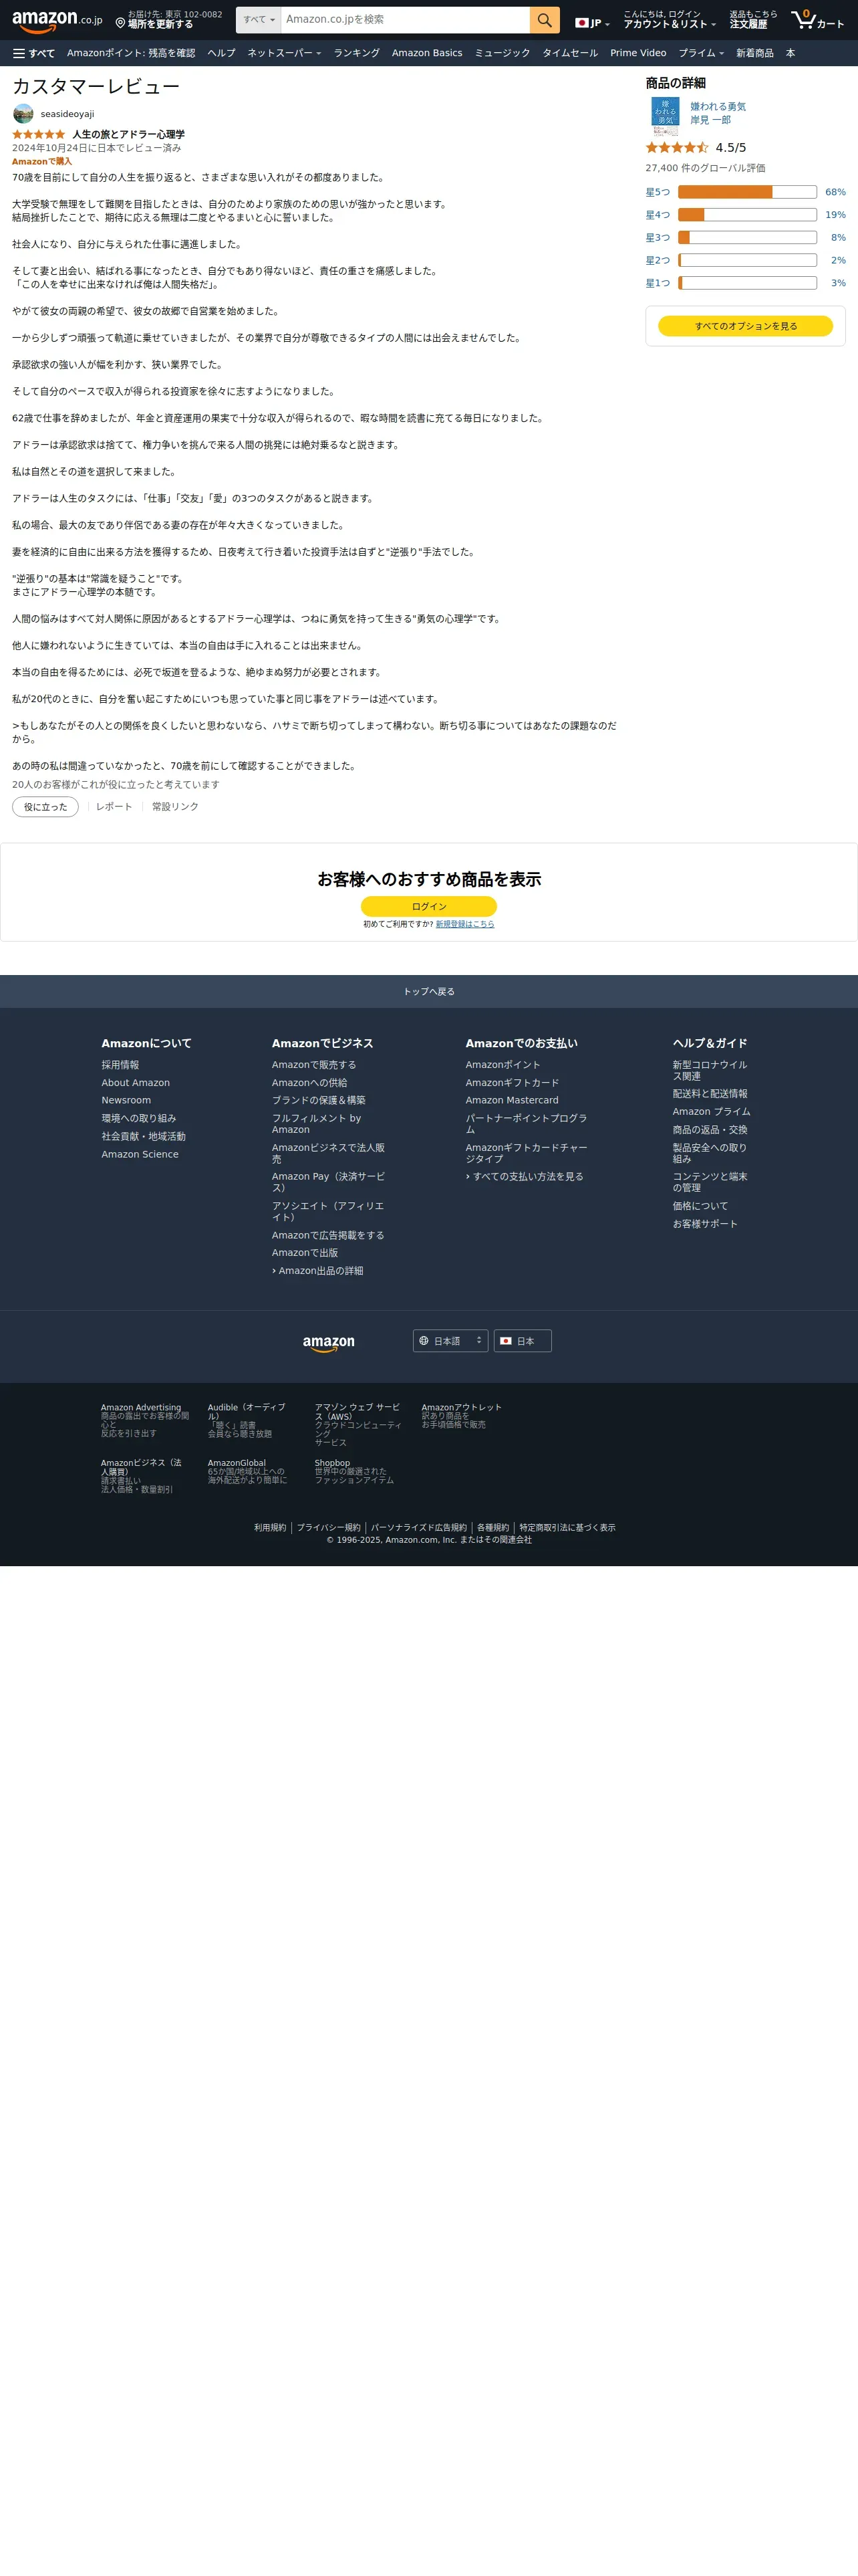
Task: Open Amazonポイント: 残高を確認 nav item
Action: coord(131,53)
